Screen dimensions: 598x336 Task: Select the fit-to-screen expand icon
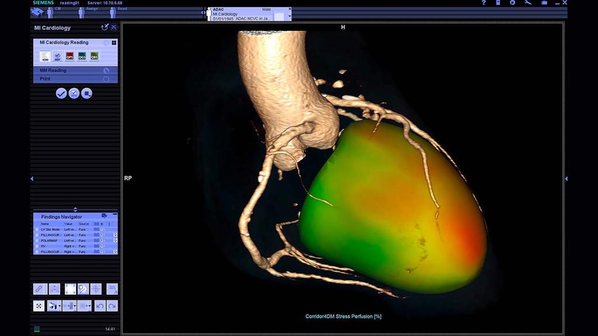tap(39, 306)
